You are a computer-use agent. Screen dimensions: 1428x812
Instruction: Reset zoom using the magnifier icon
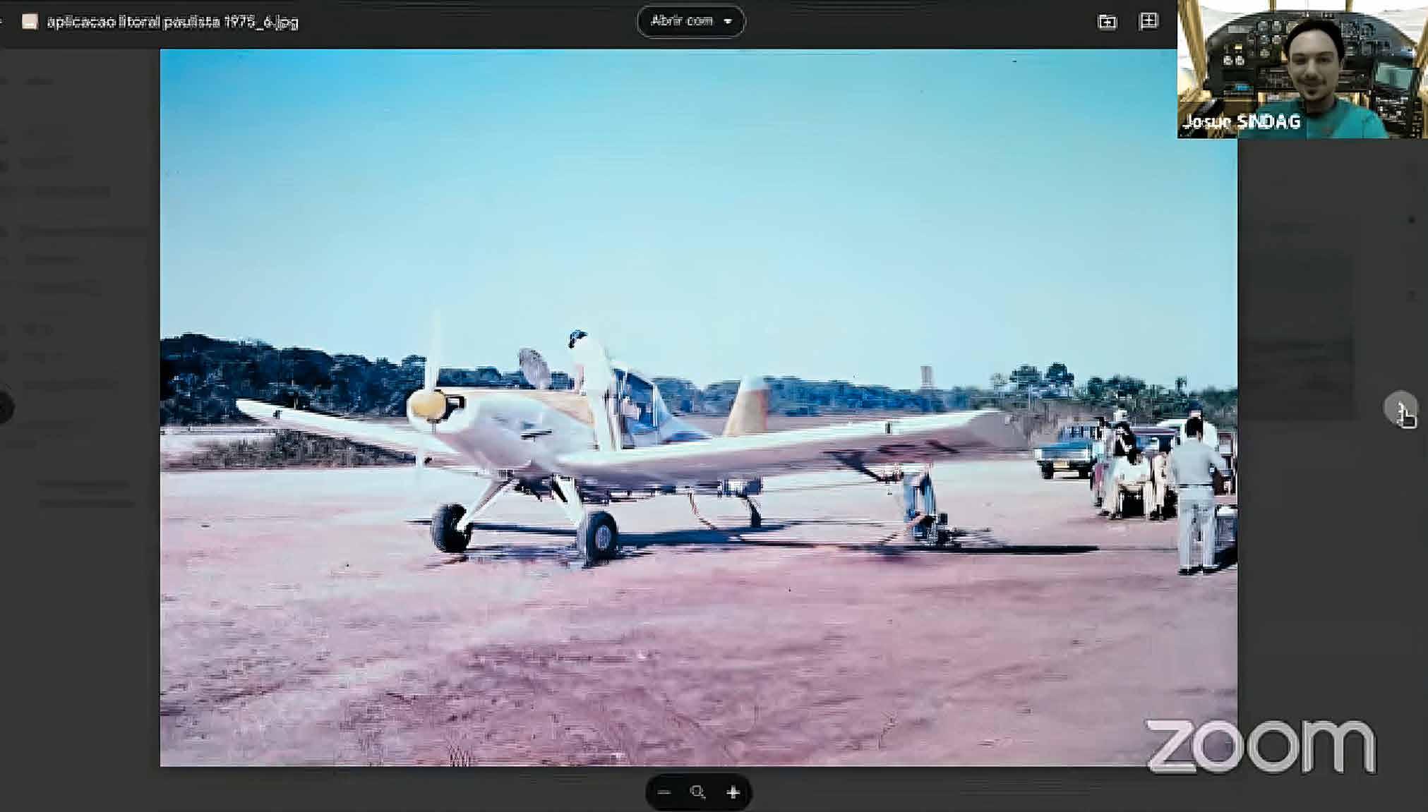coord(697,792)
